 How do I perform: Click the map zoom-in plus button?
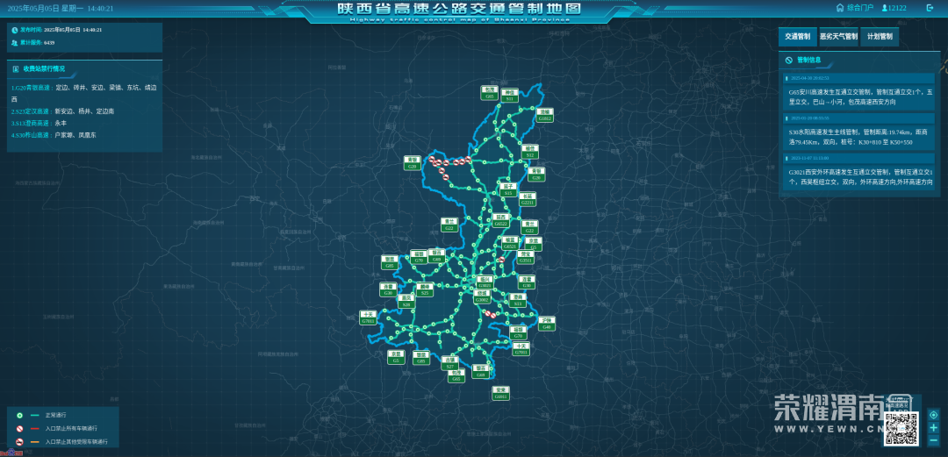coord(933,428)
